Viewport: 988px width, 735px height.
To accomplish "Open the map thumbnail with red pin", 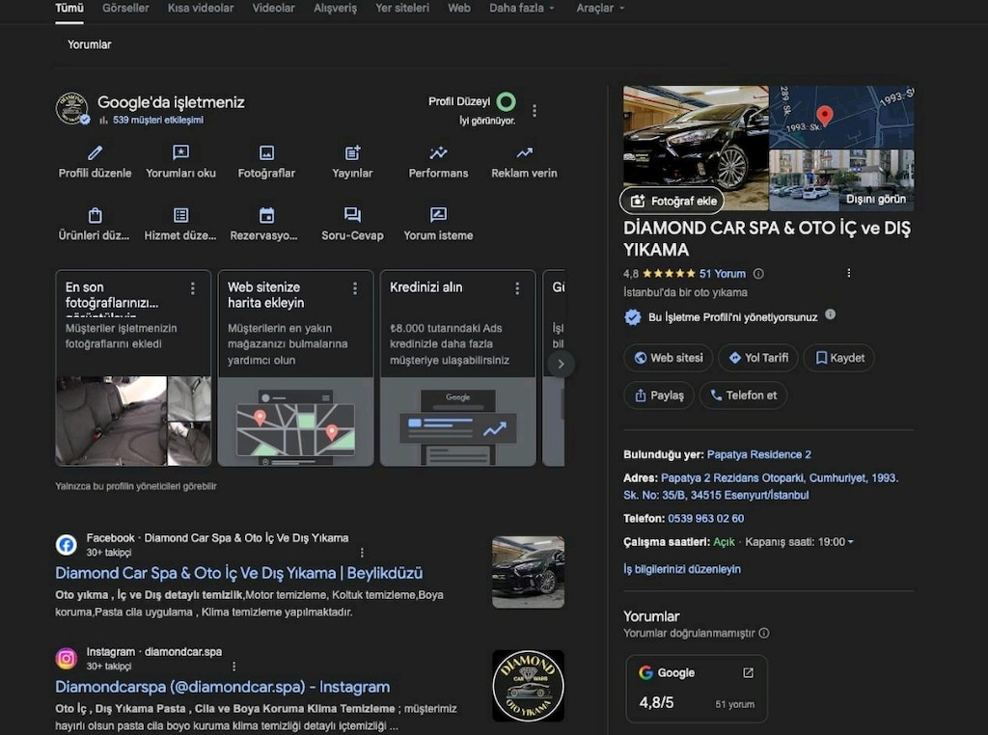I will click(841, 117).
